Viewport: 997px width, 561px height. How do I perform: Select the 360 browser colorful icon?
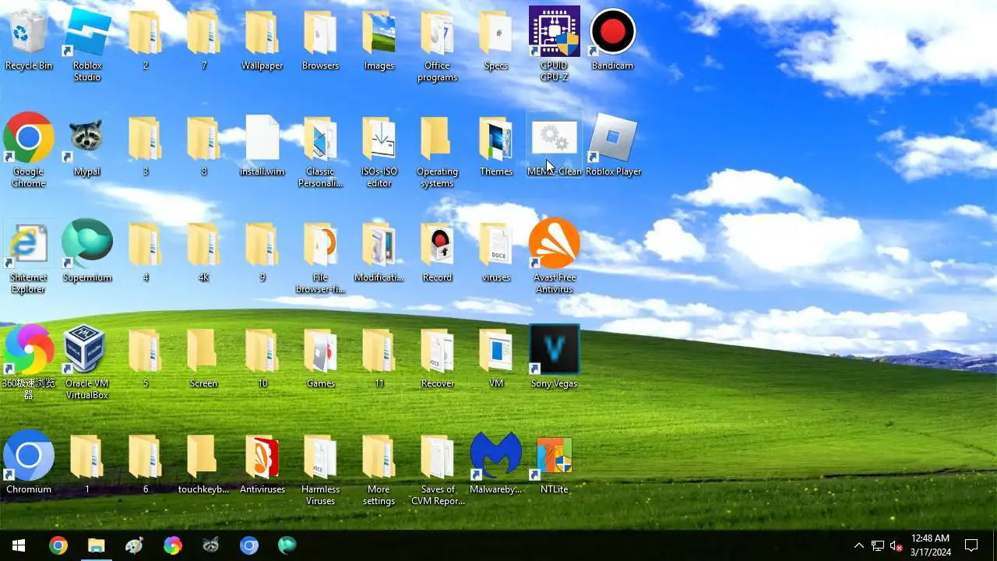point(29,362)
